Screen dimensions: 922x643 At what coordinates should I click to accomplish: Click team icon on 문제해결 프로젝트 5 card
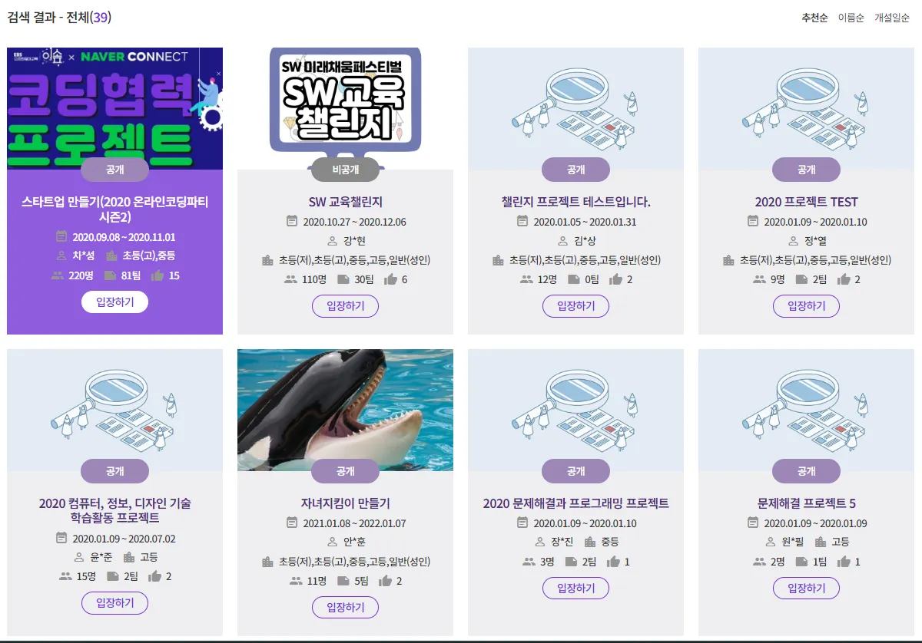tap(801, 562)
